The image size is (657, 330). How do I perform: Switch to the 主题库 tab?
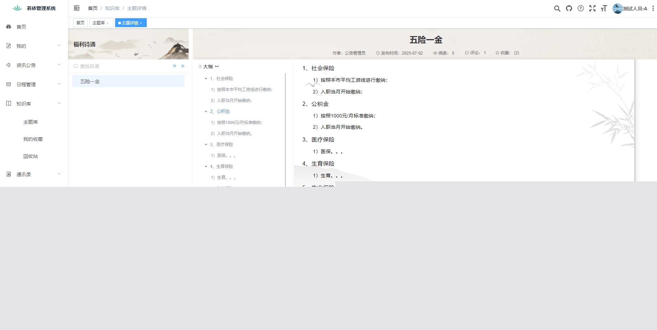click(101, 23)
